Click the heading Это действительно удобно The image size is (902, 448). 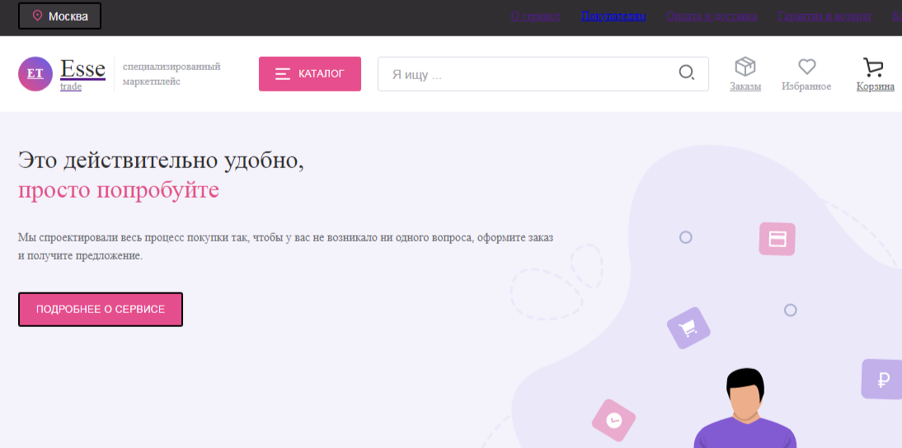coord(161,161)
